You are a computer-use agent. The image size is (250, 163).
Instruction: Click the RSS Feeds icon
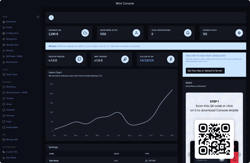click(4, 56)
